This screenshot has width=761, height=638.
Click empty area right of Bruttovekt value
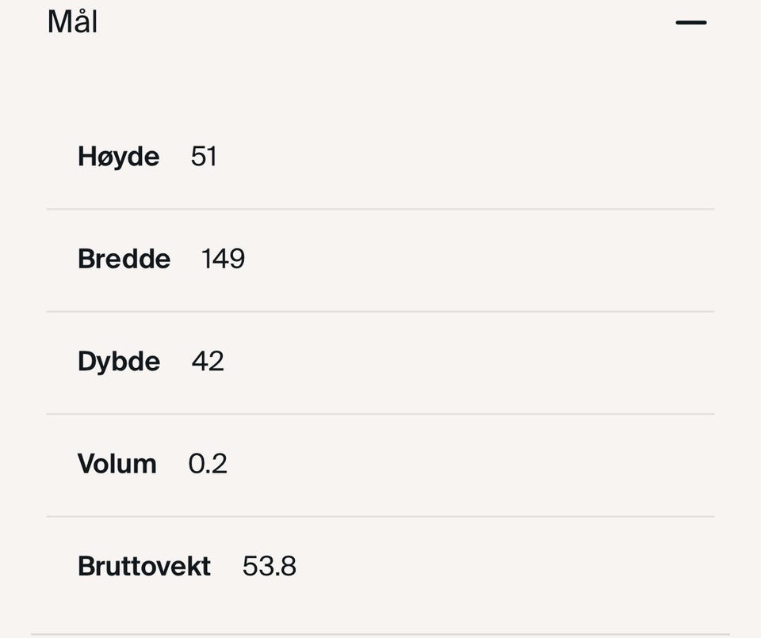coord(507,566)
